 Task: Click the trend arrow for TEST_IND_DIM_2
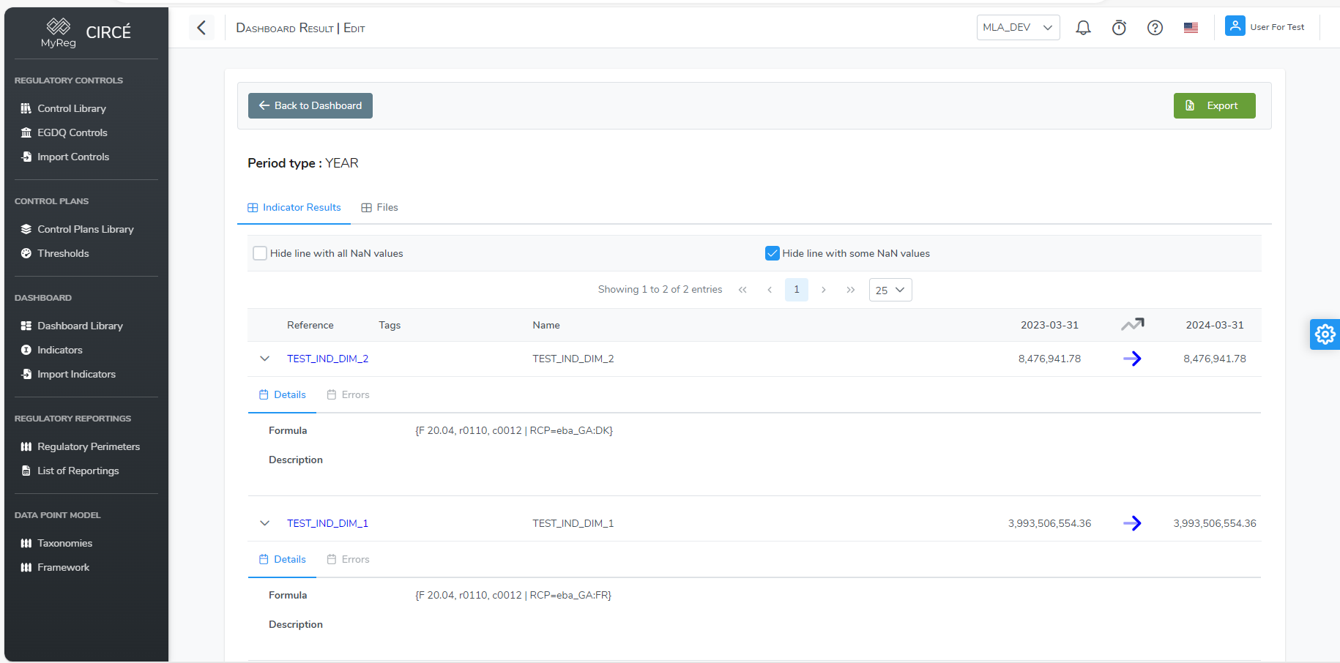[1132, 359]
